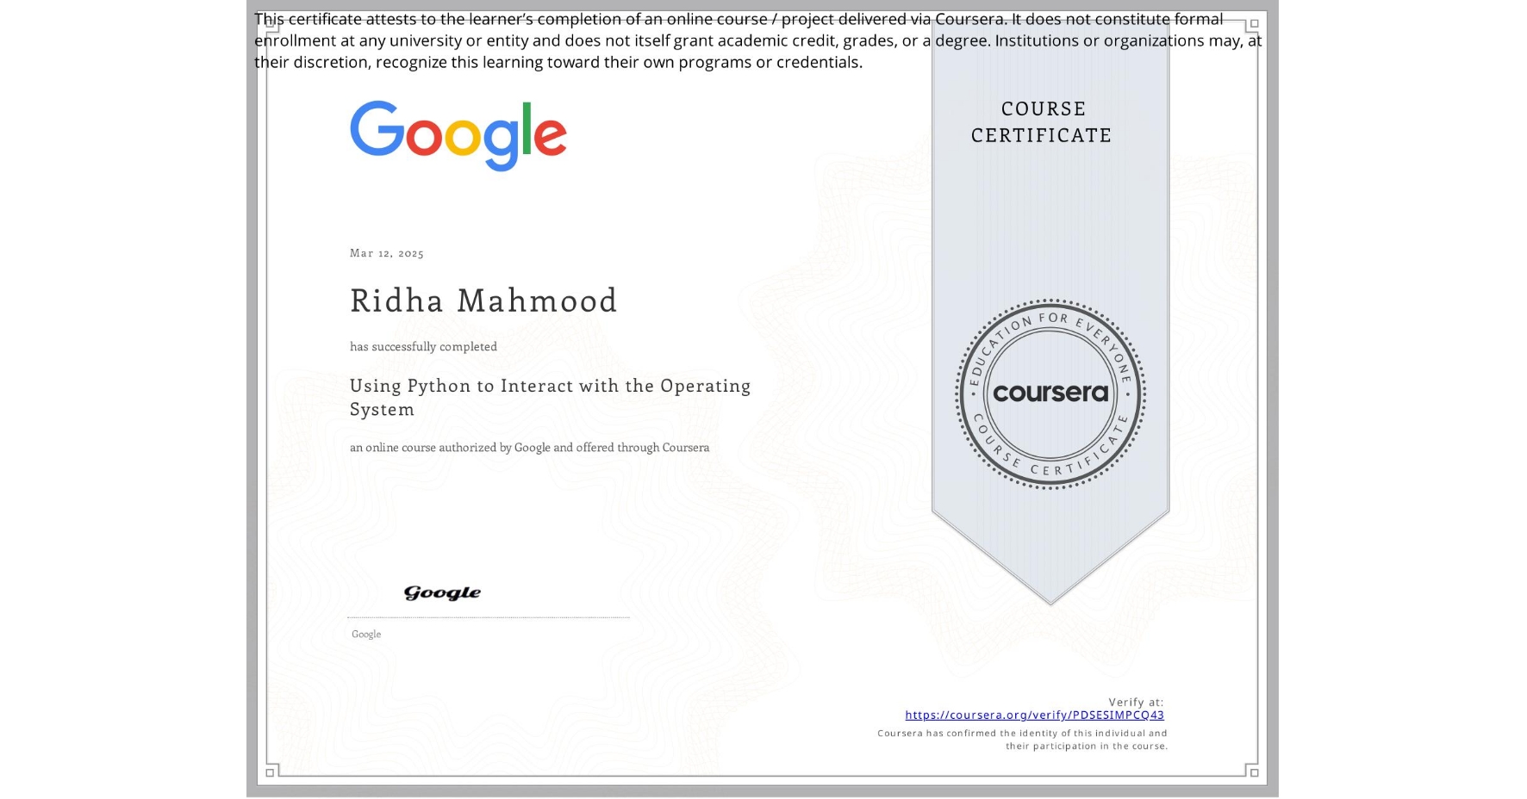Select the date Mar 12, 2025
The width and height of the screenshot is (1527, 799).
(x=387, y=253)
